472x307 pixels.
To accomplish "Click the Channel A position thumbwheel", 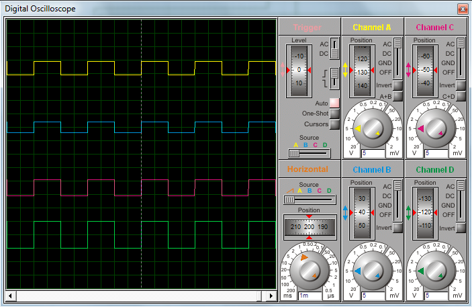I will click(x=361, y=71).
